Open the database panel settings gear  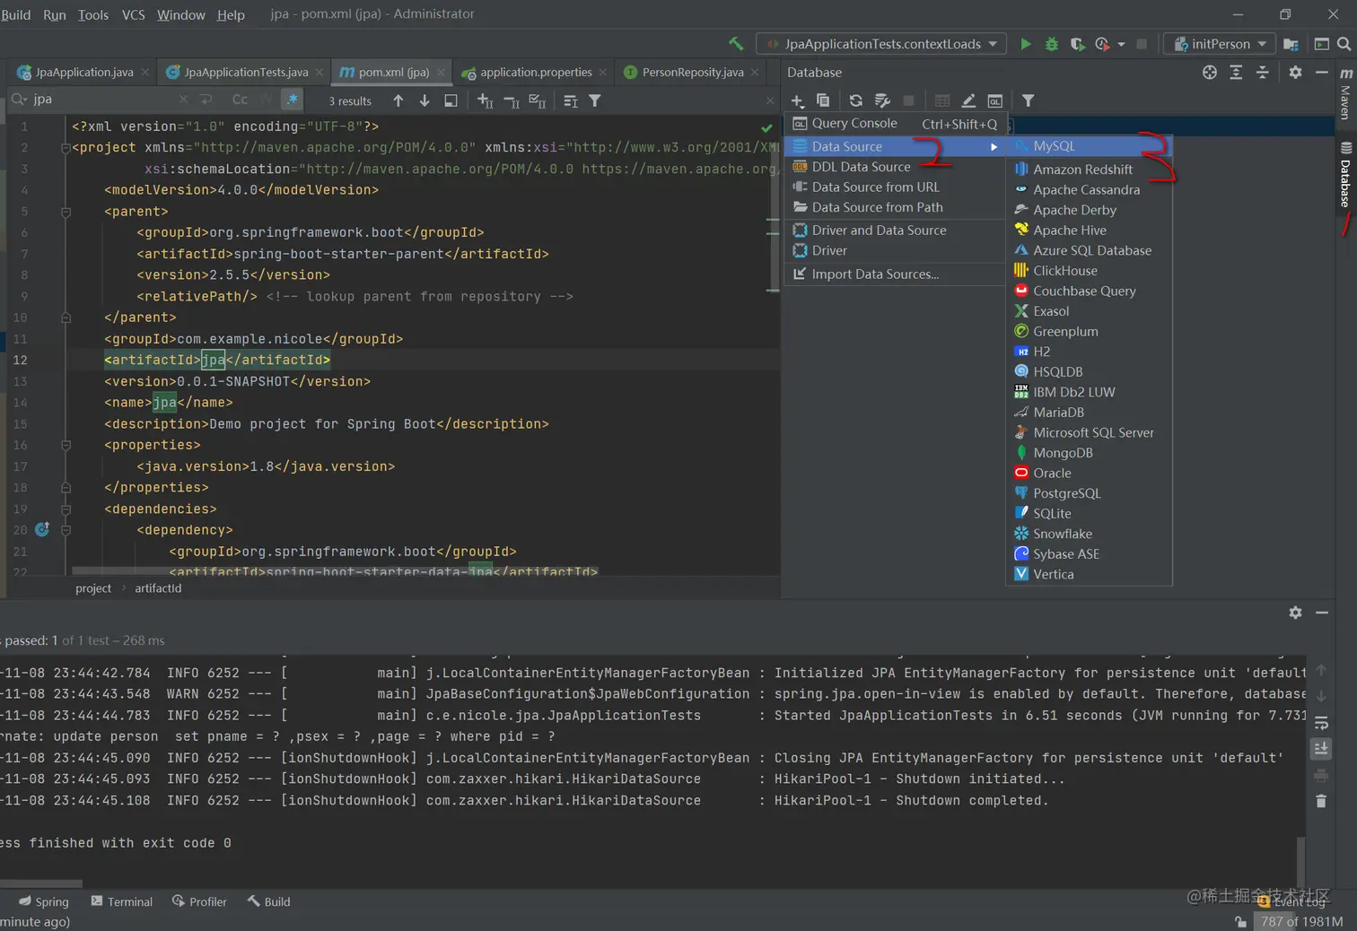[1294, 73]
